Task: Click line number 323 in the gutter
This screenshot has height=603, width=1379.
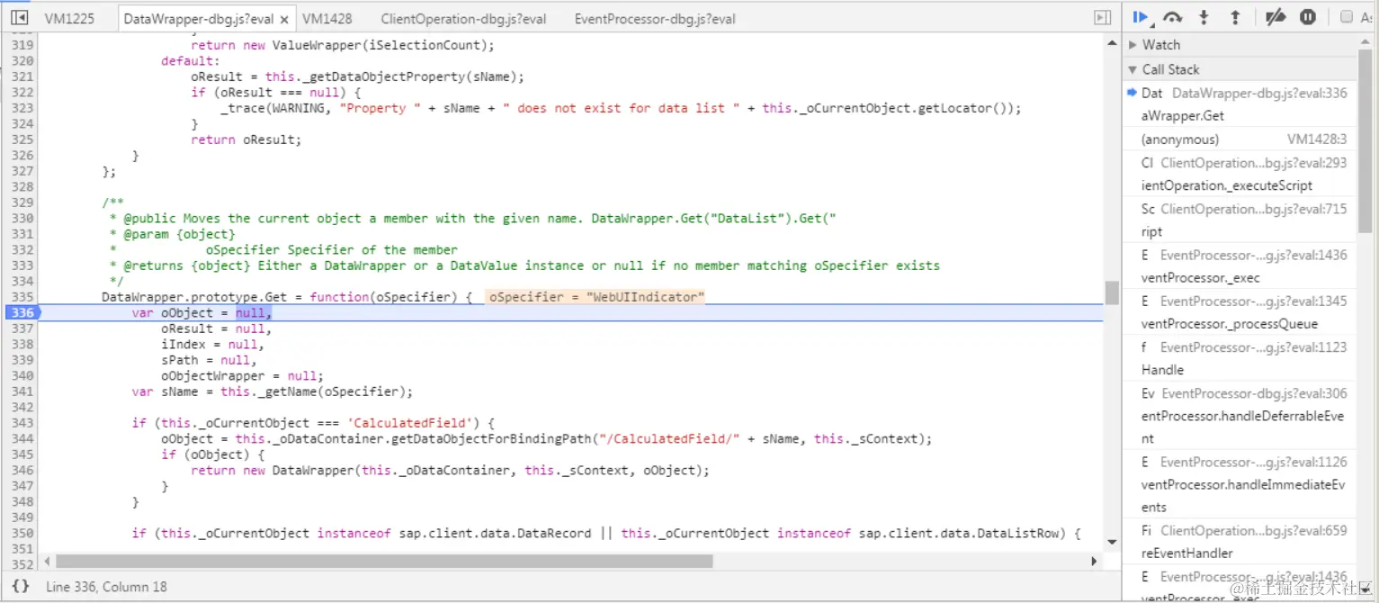Action: (22, 108)
